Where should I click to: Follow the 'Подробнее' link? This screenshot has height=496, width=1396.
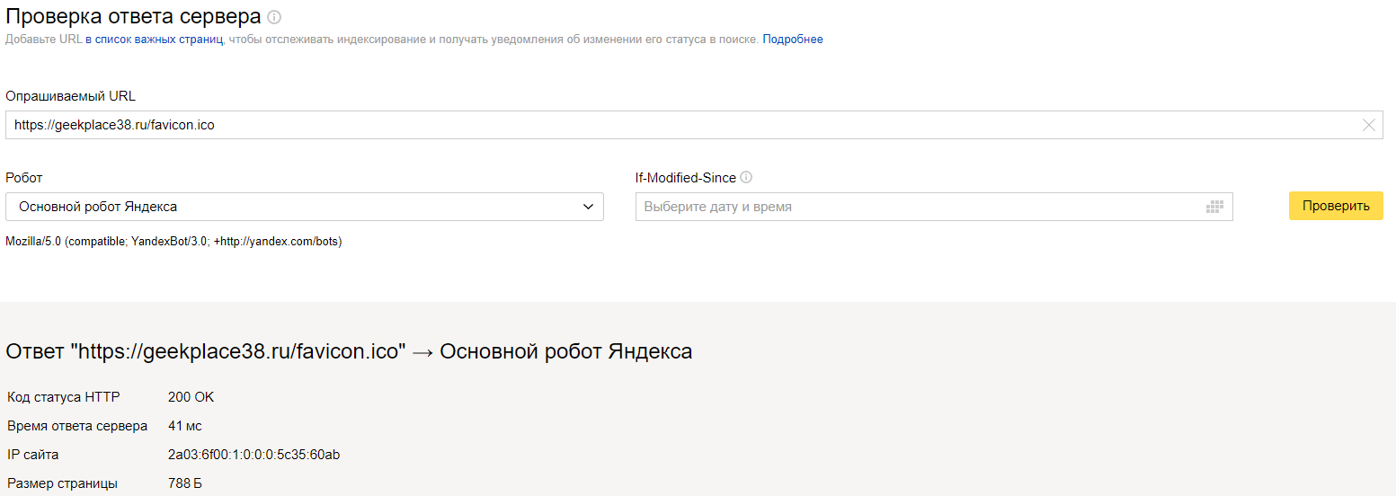(x=793, y=40)
